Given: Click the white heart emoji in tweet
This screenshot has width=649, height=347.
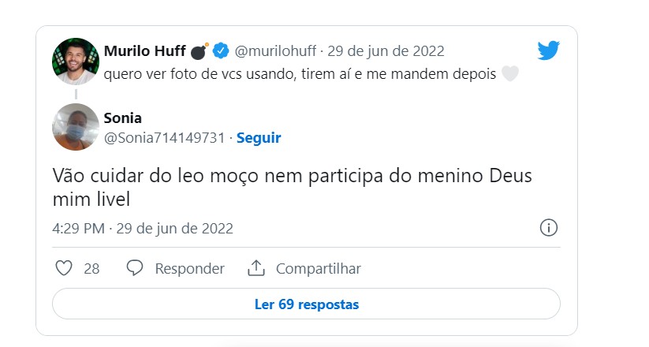Looking at the screenshot, I should pos(510,73).
